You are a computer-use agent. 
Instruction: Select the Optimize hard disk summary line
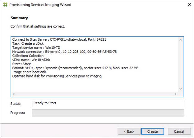[x=57, y=76]
